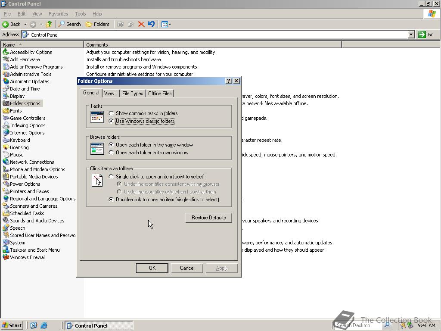The width and height of the screenshot is (441, 331).
Task: Click the Show Desktop quick launch icon
Action: [34, 325]
